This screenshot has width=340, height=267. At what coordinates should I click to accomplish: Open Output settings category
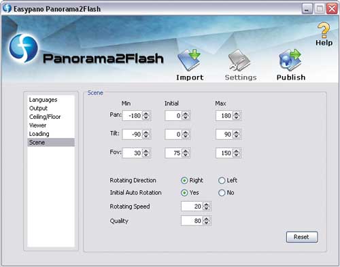[x=51, y=108]
